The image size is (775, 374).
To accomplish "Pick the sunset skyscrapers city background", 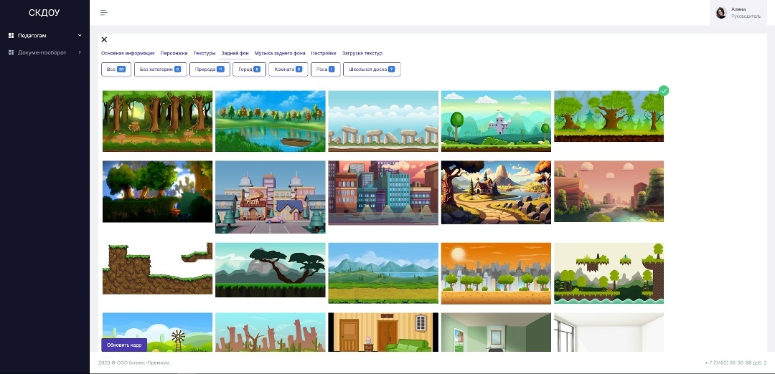I will pyautogui.click(x=383, y=193).
